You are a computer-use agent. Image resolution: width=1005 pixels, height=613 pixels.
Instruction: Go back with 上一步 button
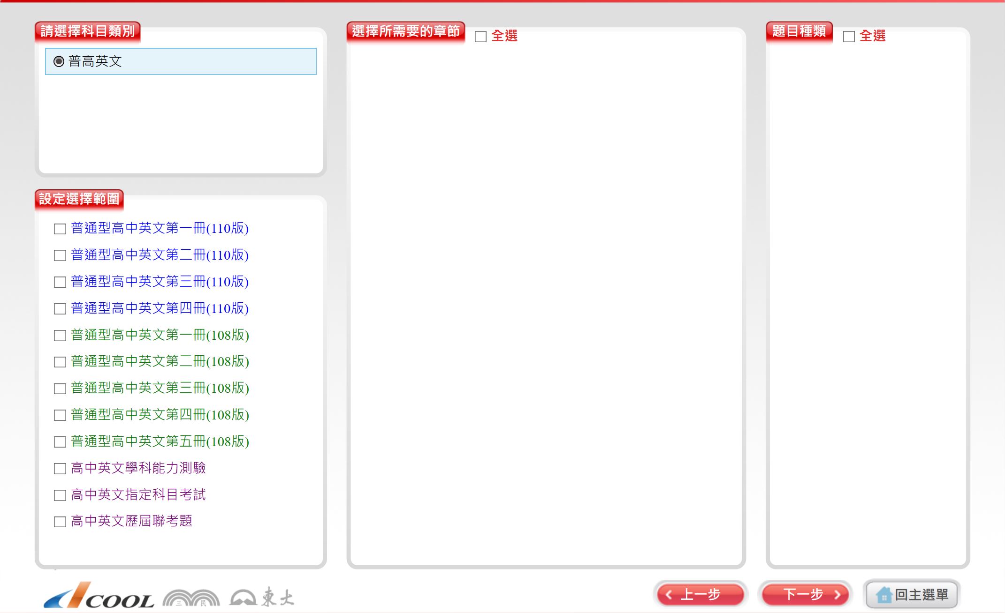pos(700,595)
